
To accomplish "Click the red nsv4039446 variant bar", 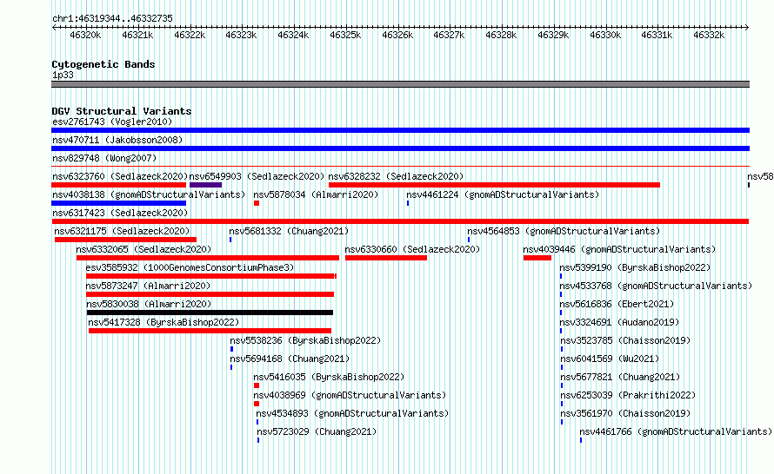I will coord(537,258).
